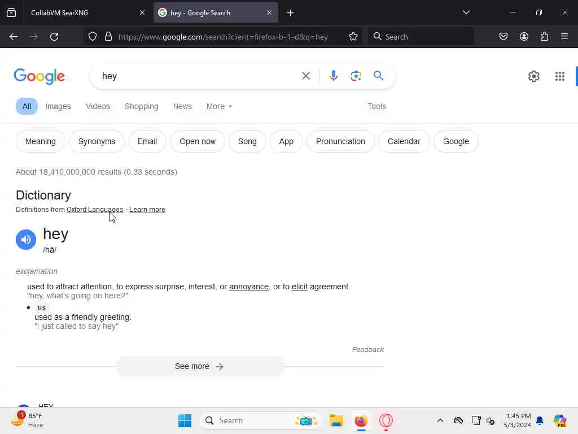The width and height of the screenshot is (578, 434).
Task: Open the notifications bell in taskbar
Action: pos(539,420)
